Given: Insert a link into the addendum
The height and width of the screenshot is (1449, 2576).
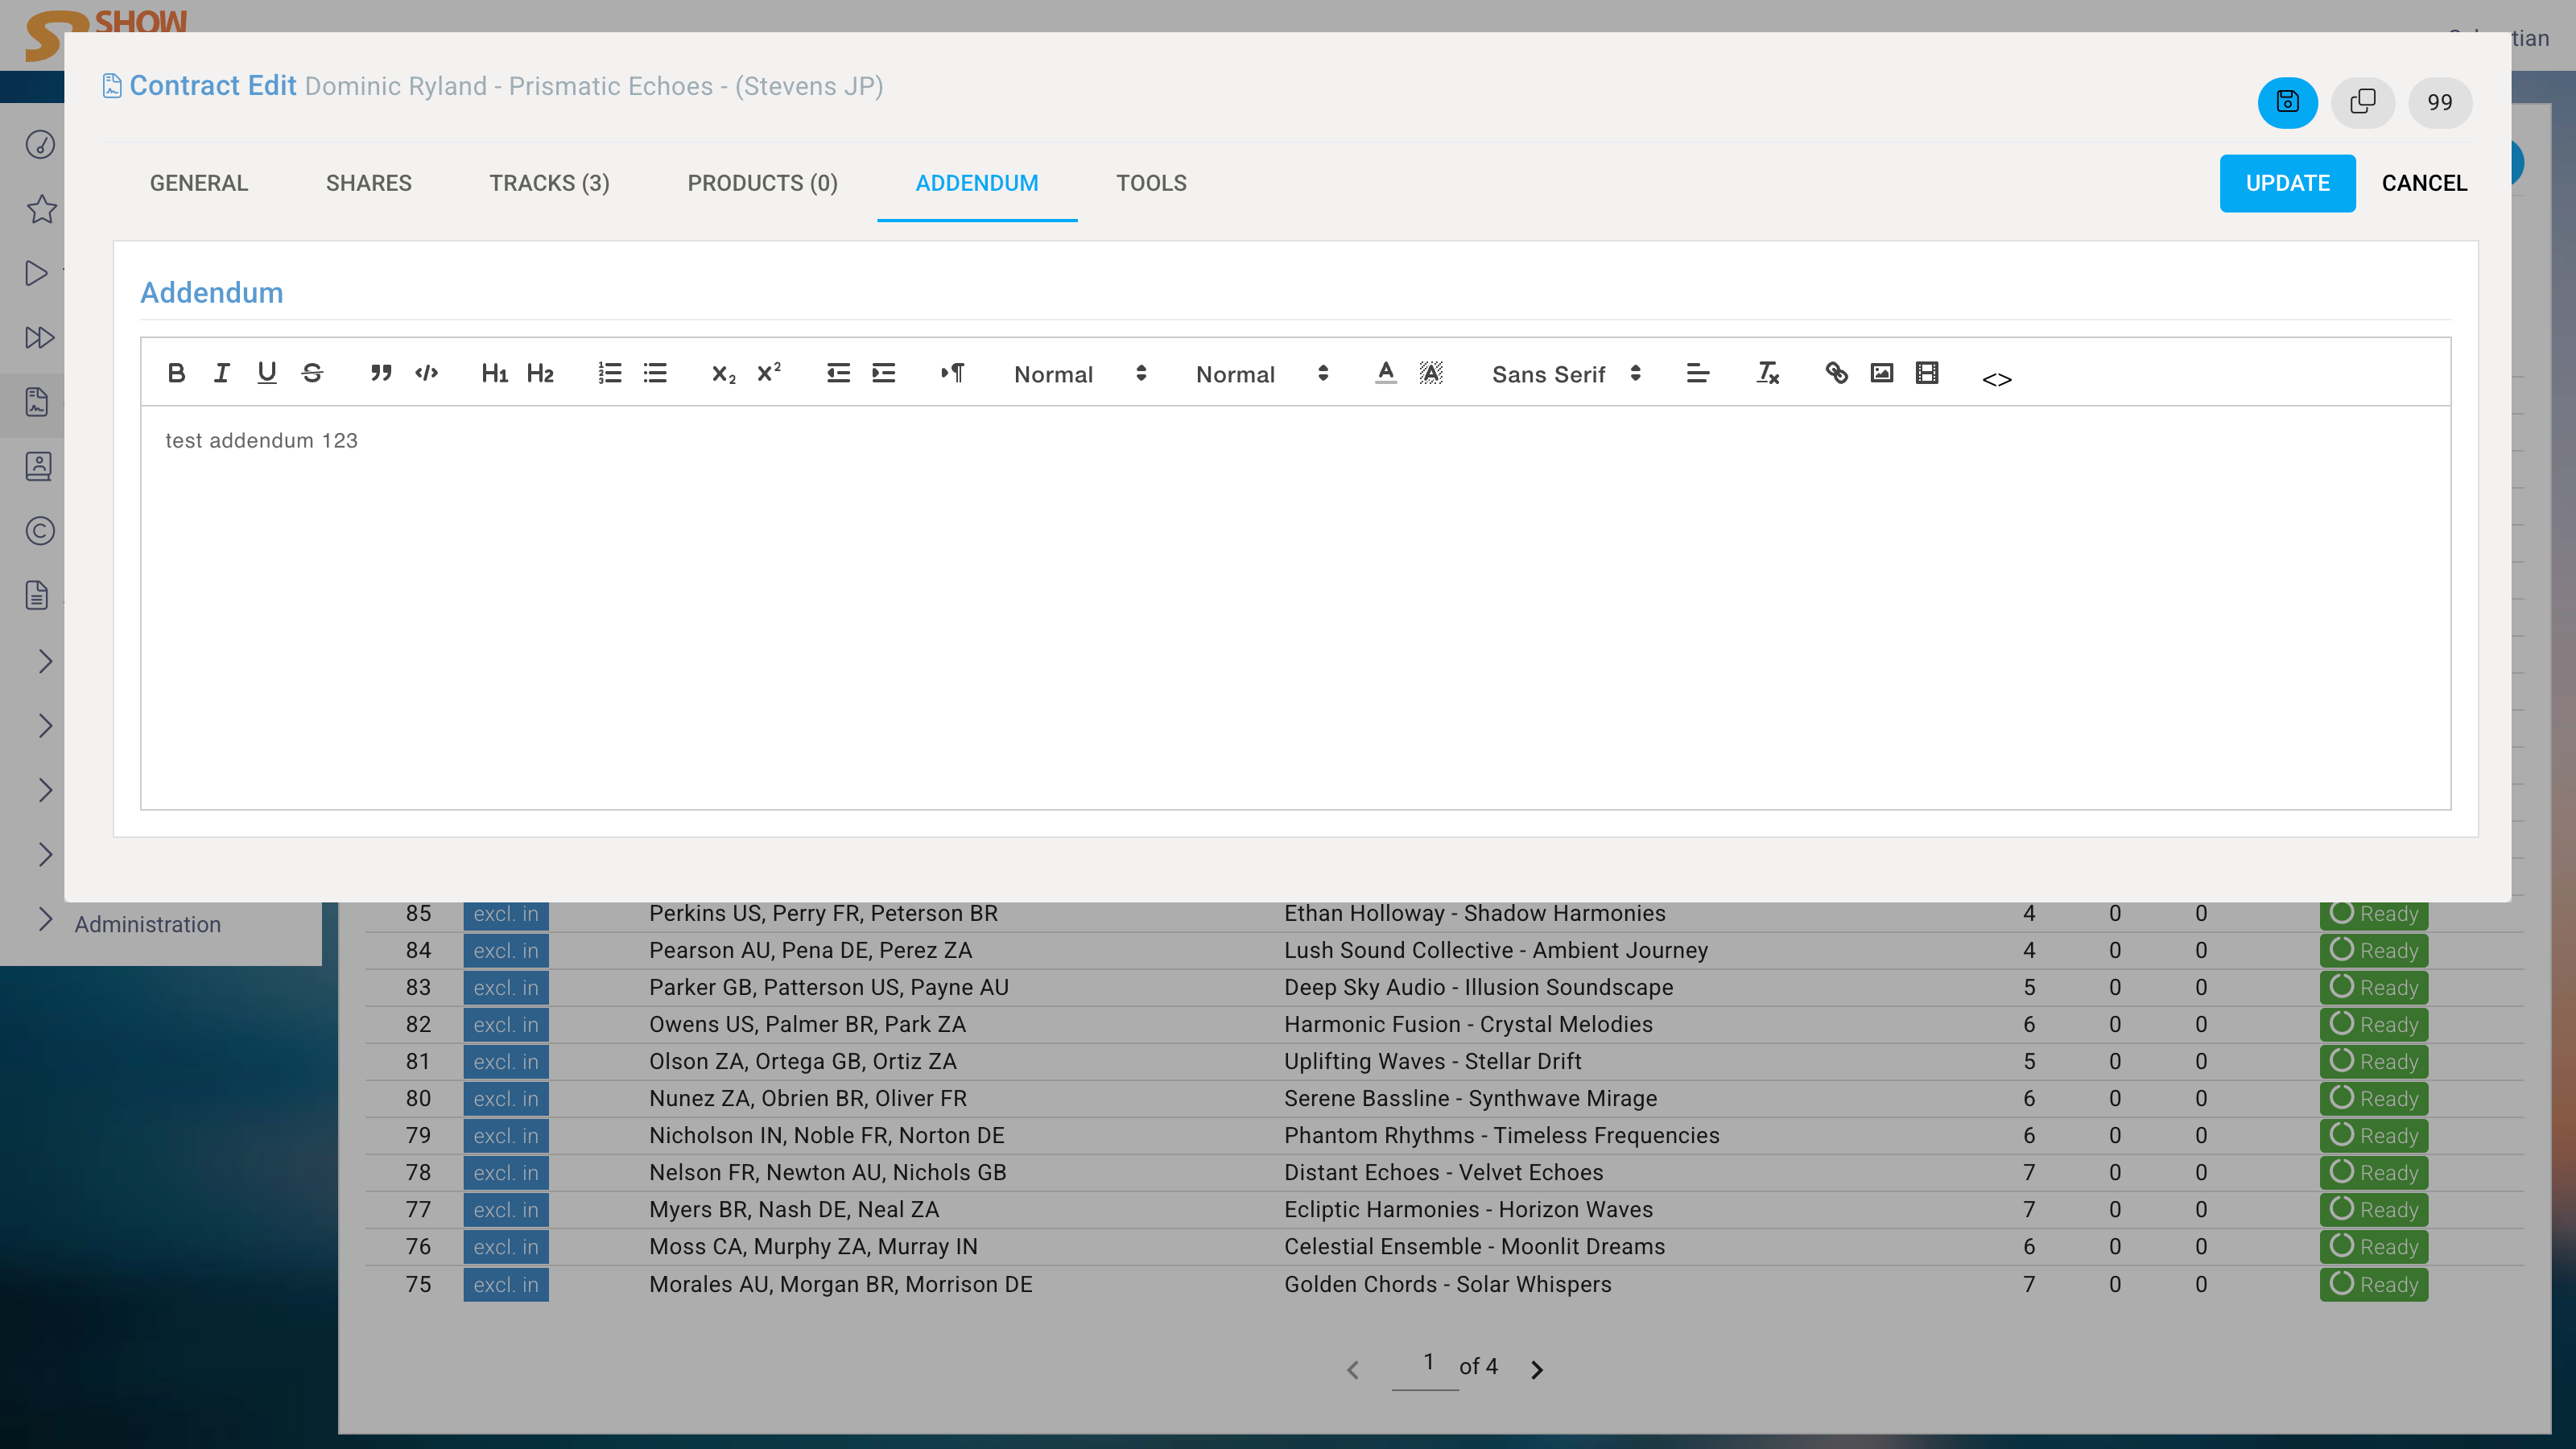Looking at the screenshot, I should point(1836,373).
